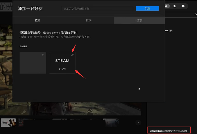Select the Dying Light 2 thumbnail

click(x=8, y=123)
